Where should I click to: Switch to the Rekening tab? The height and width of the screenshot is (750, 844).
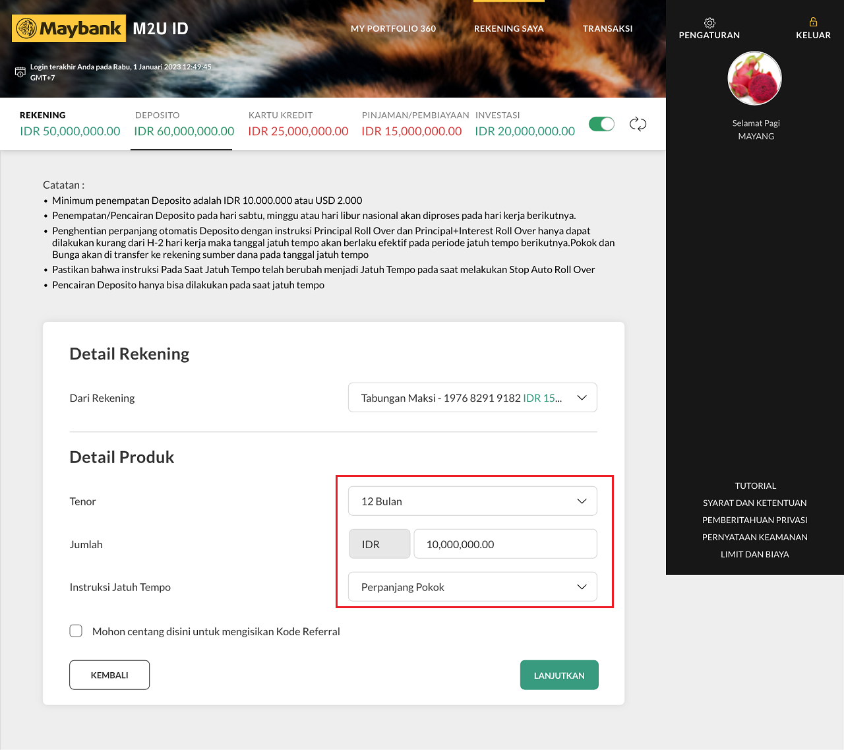pyautogui.click(x=70, y=123)
